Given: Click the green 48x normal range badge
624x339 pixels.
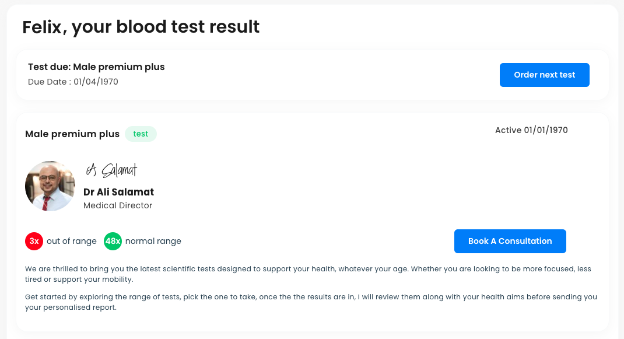Looking at the screenshot, I should [113, 241].
